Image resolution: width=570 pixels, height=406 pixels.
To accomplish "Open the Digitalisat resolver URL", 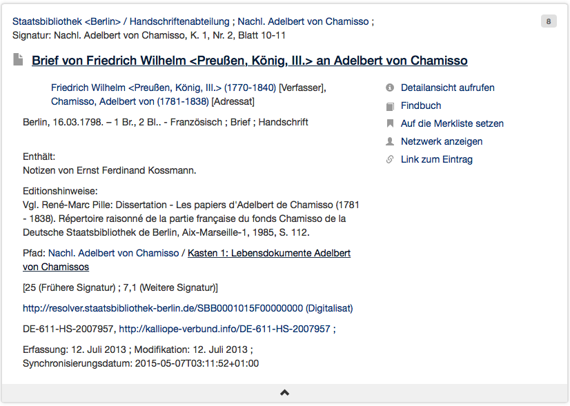I will (162, 308).
